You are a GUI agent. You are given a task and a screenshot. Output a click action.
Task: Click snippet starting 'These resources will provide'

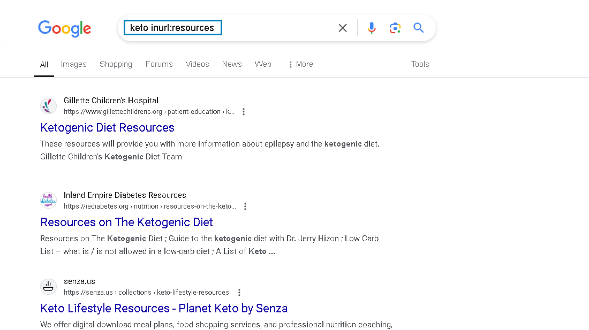coord(209,150)
